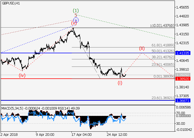Click the circled blue v wave marker
This screenshot has height=138, width=194.
click(x=76, y=20)
